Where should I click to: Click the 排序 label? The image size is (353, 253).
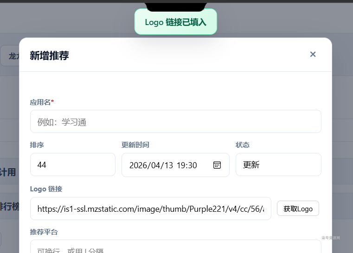point(37,145)
